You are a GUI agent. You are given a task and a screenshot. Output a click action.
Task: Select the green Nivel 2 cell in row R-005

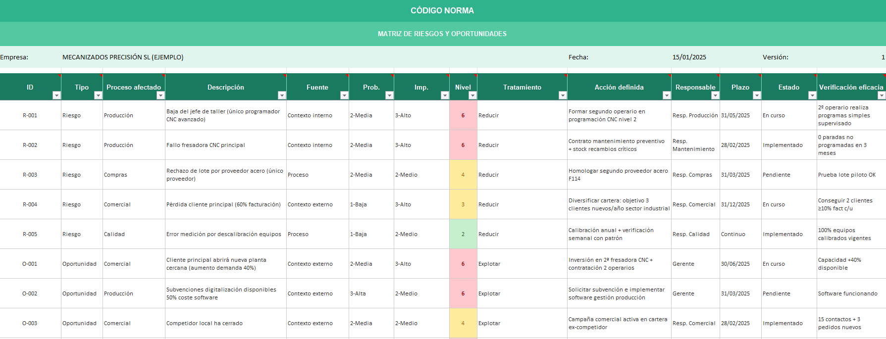click(463, 234)
